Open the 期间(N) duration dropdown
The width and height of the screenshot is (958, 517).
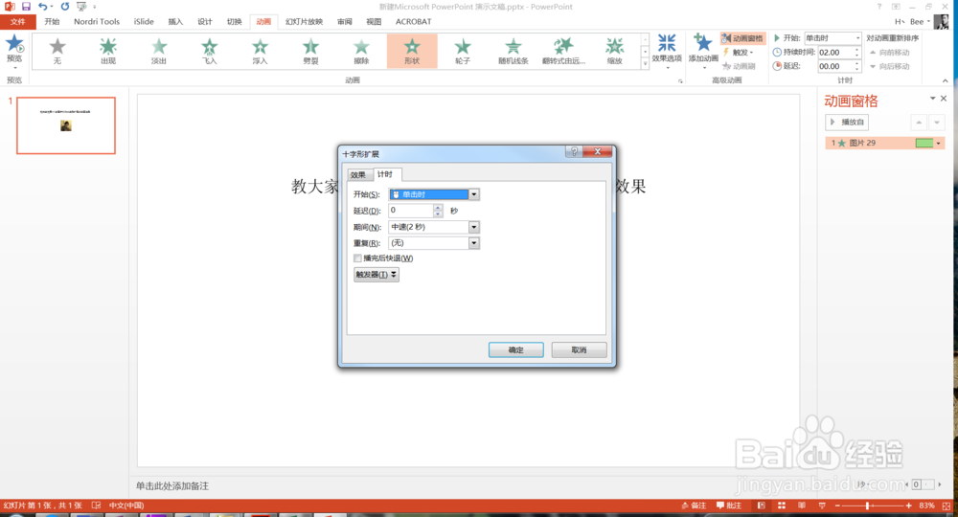click(x=474, y=227)
